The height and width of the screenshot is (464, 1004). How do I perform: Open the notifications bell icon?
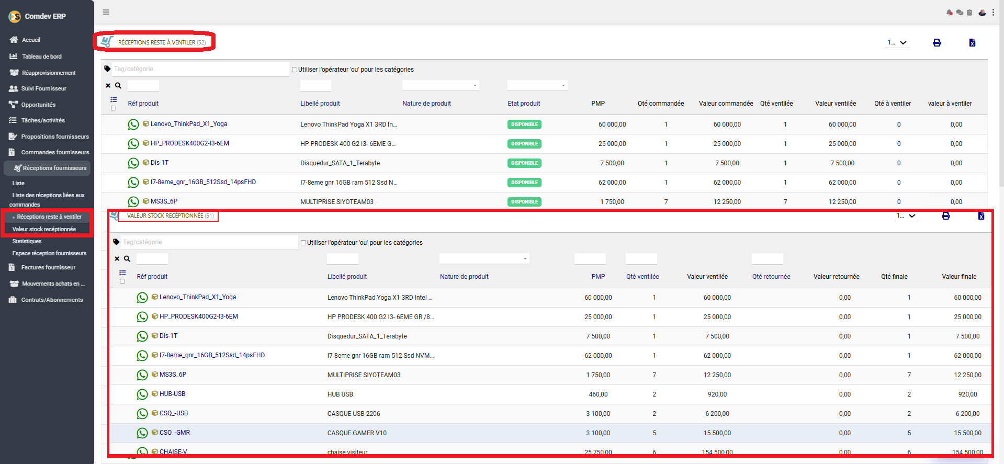pos(950,13)
